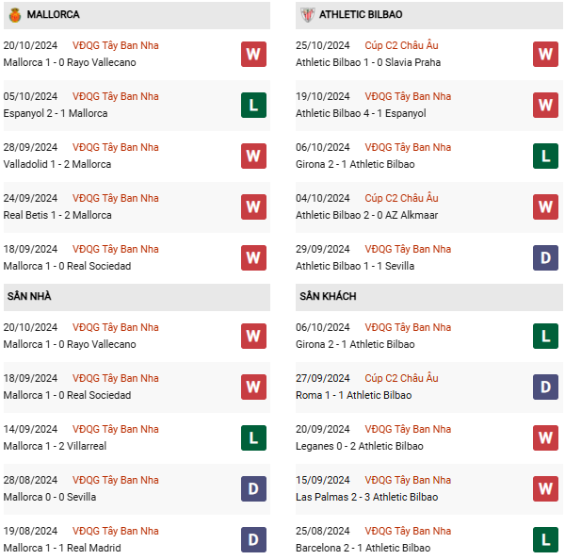Screen dimensions: 565x560
Task: Open Mallorca 1 - 1 Real Madrid match
Action: pos(62,548)
